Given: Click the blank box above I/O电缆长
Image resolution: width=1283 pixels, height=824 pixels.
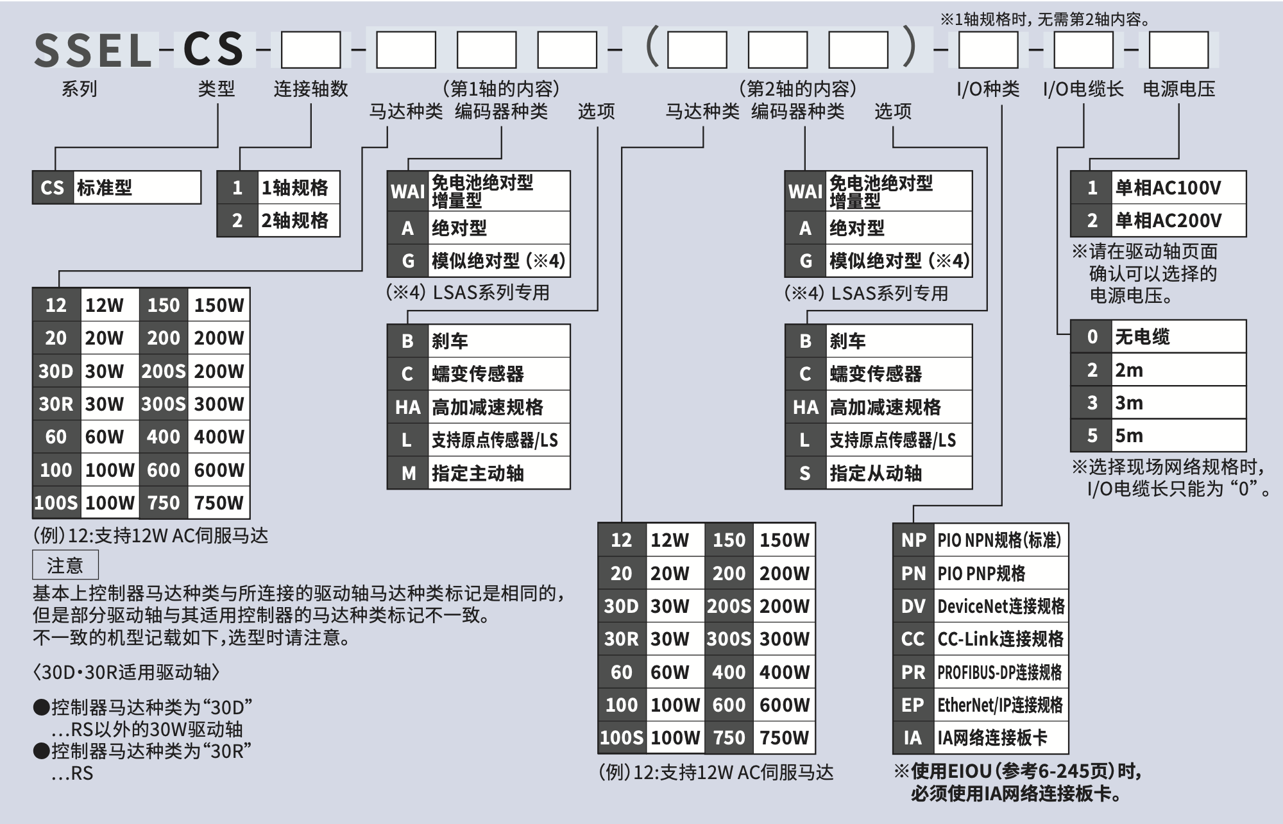Looking at the screenshot, I should [x=1083, y=50].
